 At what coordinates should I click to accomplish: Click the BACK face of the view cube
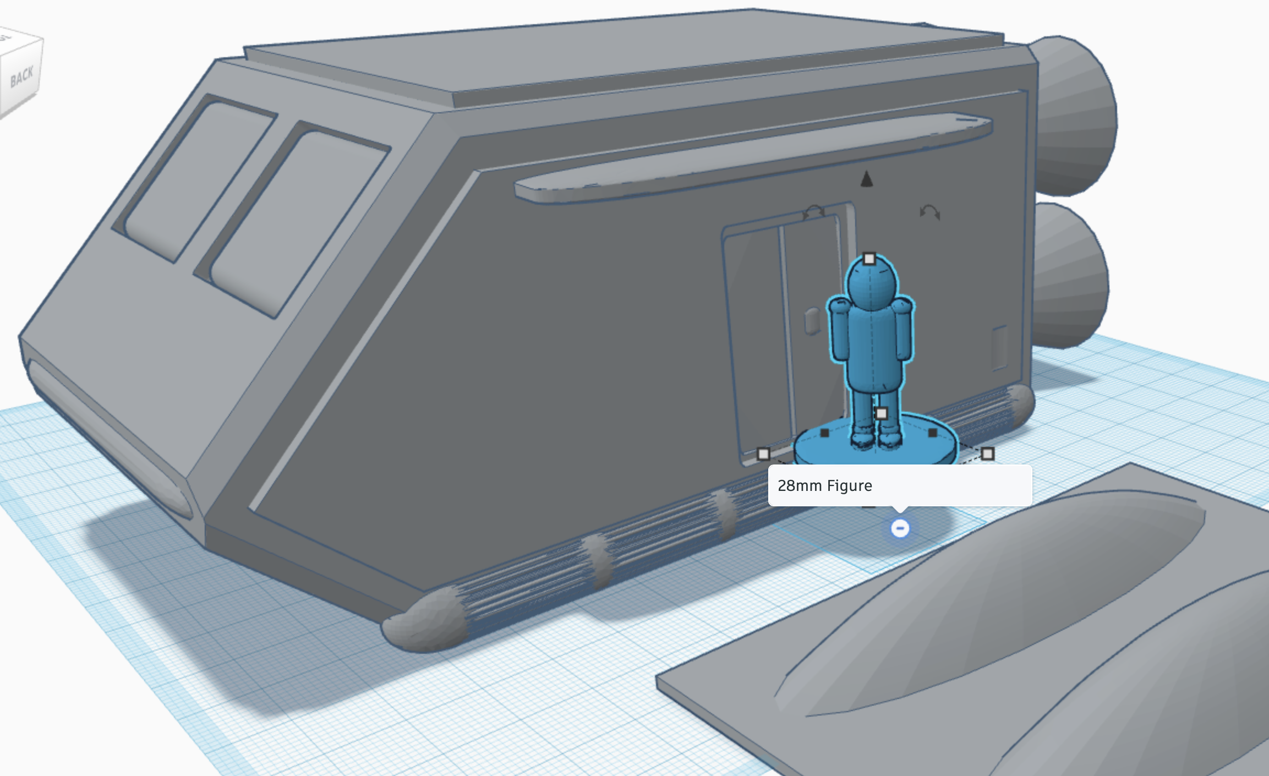[x=22, y=77]
